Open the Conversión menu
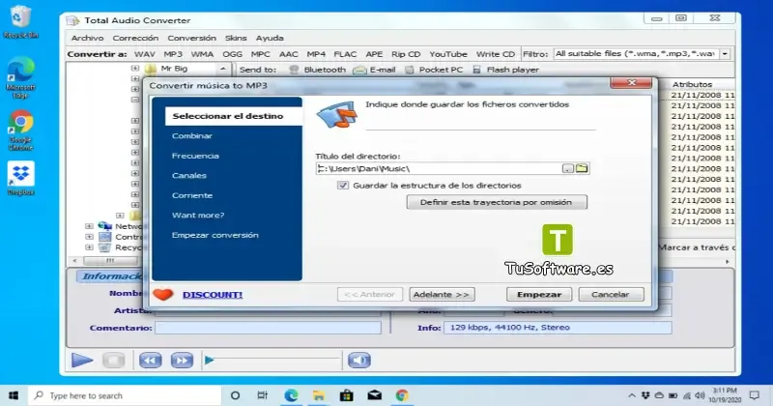Screen dimensions: 773x406 [x=191, y=38]
